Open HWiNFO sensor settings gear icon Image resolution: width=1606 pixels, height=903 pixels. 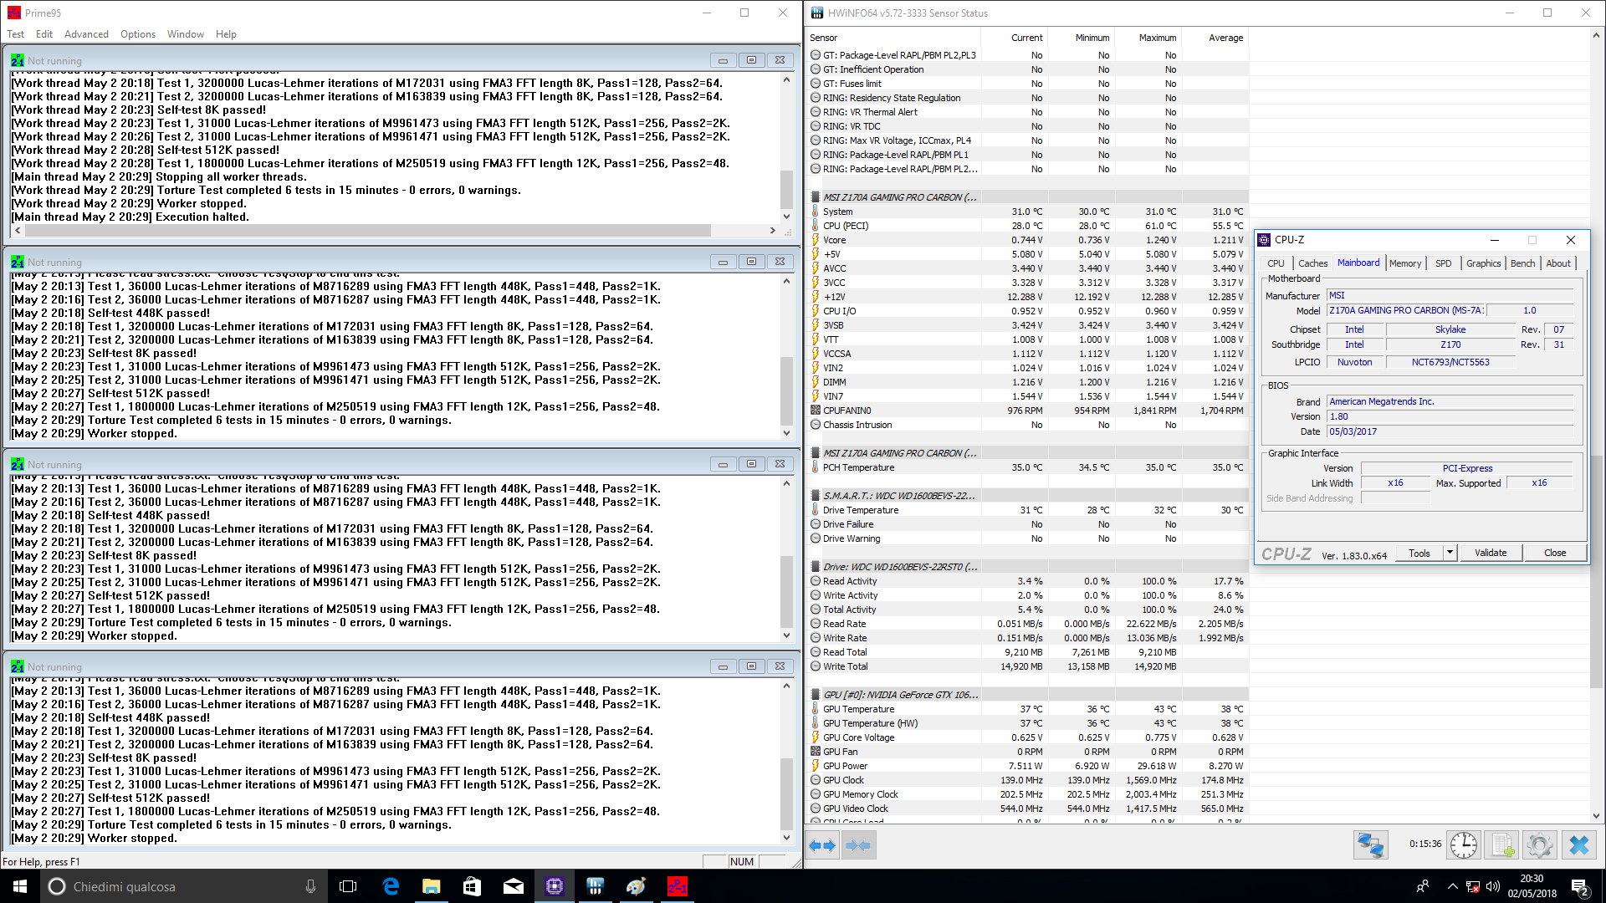click(x=1539, y=845)
